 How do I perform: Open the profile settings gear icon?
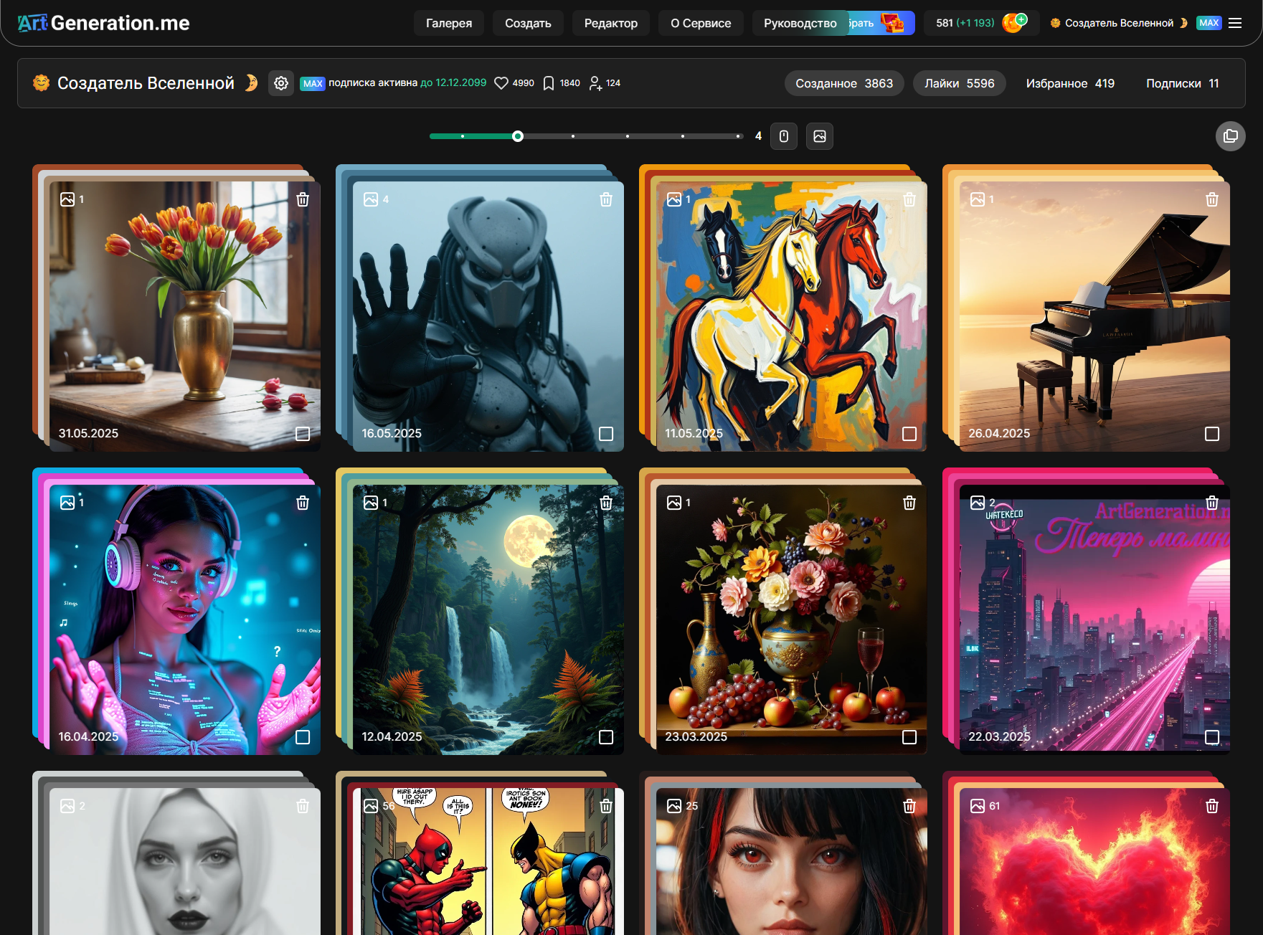pos(281,83)
